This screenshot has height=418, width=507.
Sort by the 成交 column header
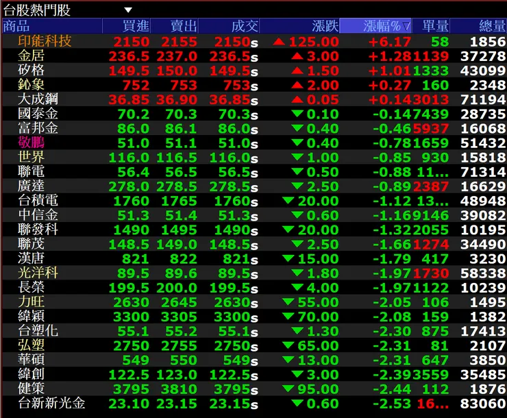click(x=229, y=26)
